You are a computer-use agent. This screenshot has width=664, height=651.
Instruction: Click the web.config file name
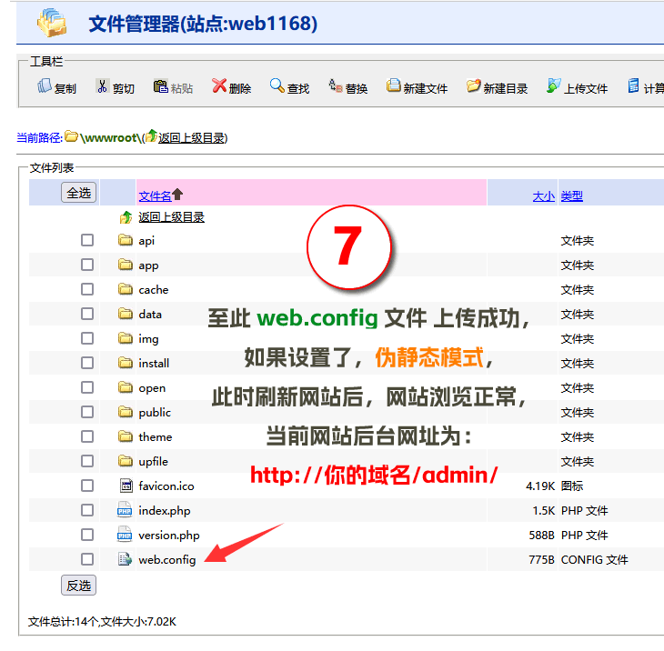[166, 560]
